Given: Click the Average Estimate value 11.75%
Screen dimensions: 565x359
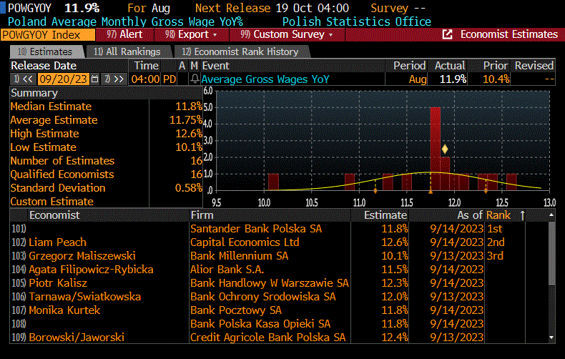Looking at the screenshot, I should click(x=185, y=120).
